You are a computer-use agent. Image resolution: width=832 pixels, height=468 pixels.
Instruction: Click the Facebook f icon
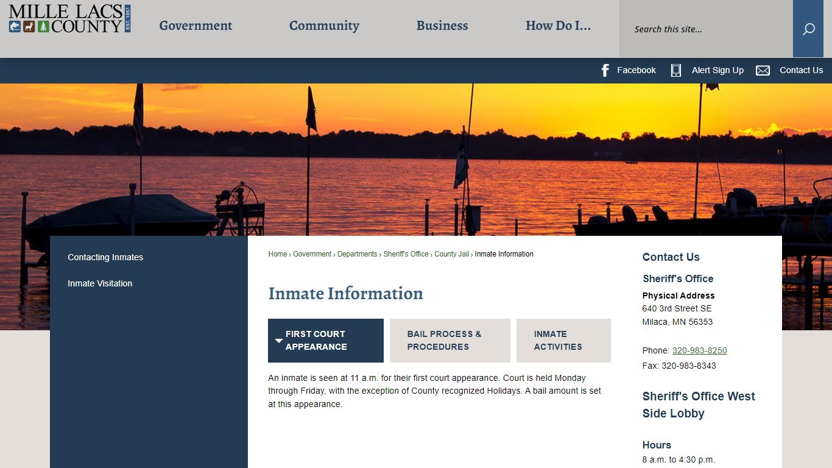click(x=605, y=70)
